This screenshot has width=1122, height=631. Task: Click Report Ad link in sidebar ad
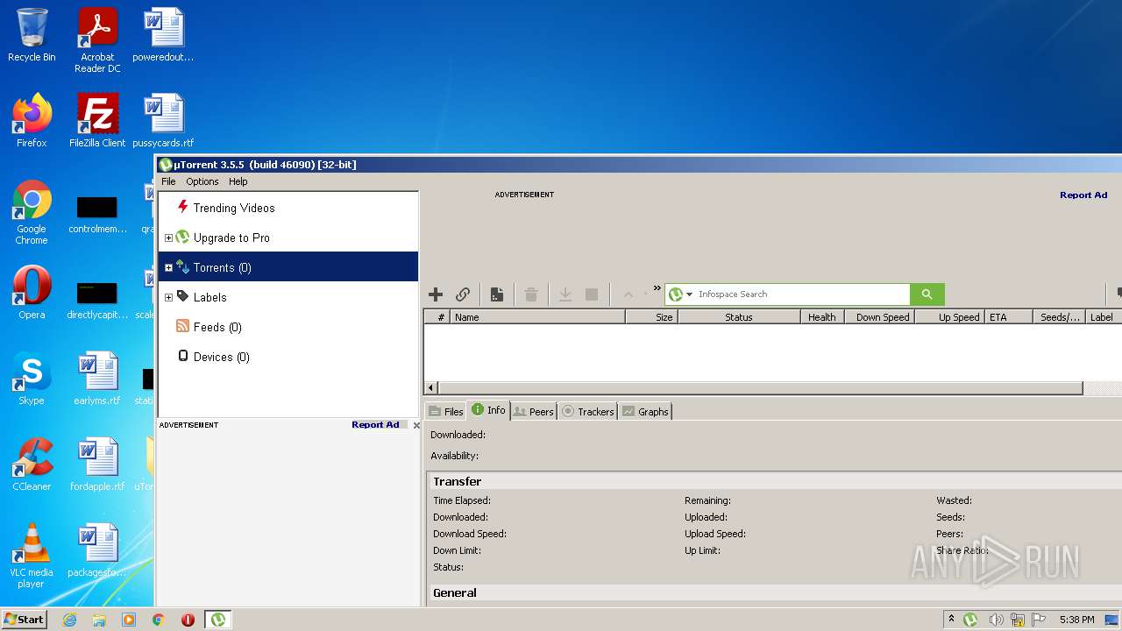(x=375, y=424)
